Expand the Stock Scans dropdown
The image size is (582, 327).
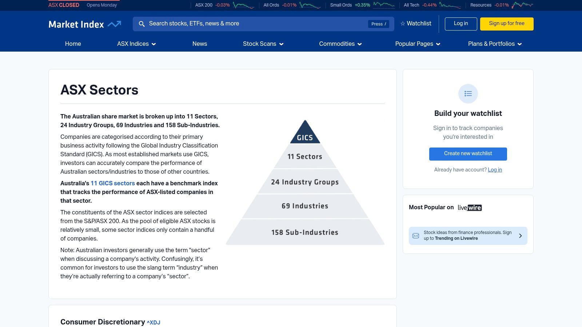coord(263,44)
